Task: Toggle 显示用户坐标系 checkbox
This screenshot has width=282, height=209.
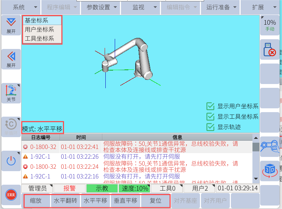Action: pos(210,106)
